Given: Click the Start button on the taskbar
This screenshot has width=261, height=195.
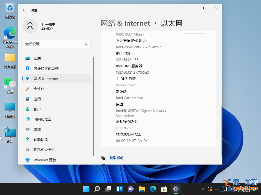Looking at the screenshot, I should click(86, 189).
